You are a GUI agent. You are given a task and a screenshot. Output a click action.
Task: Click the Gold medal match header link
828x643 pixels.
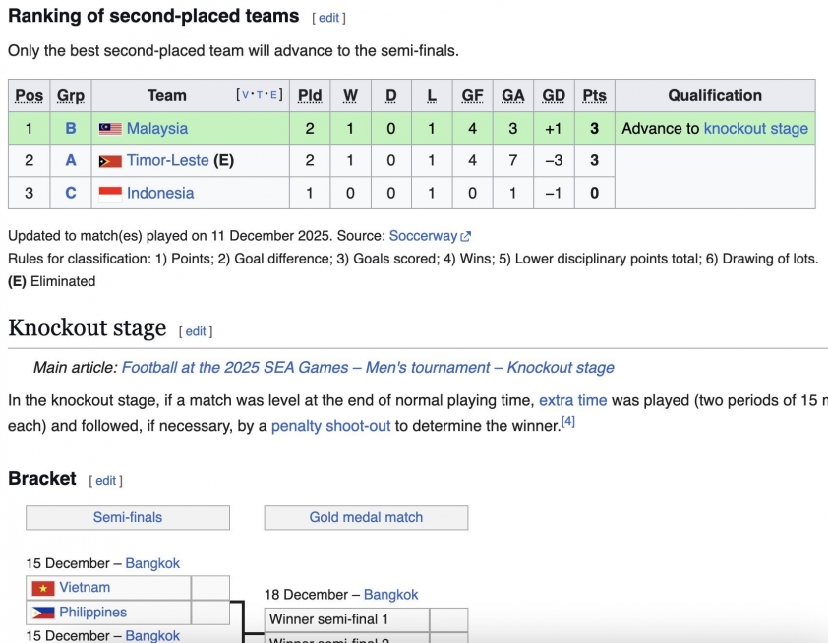tap(366, 517)
